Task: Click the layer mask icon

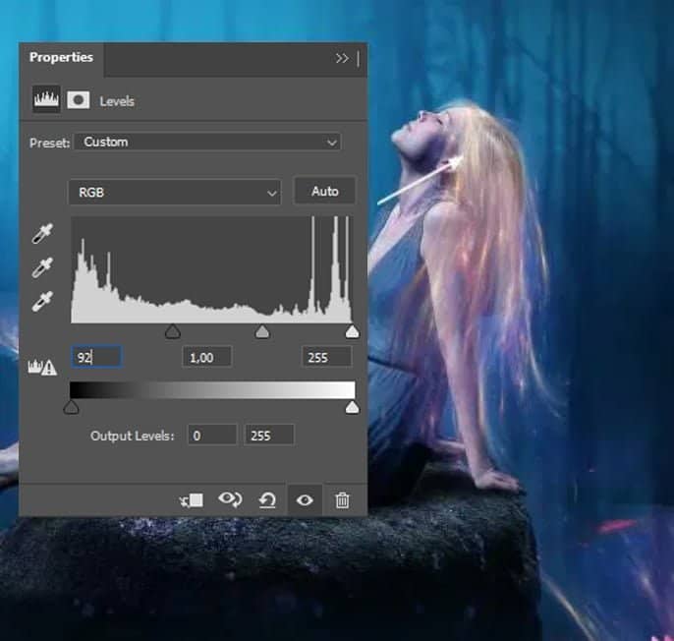Action: (x=79, y=99)
